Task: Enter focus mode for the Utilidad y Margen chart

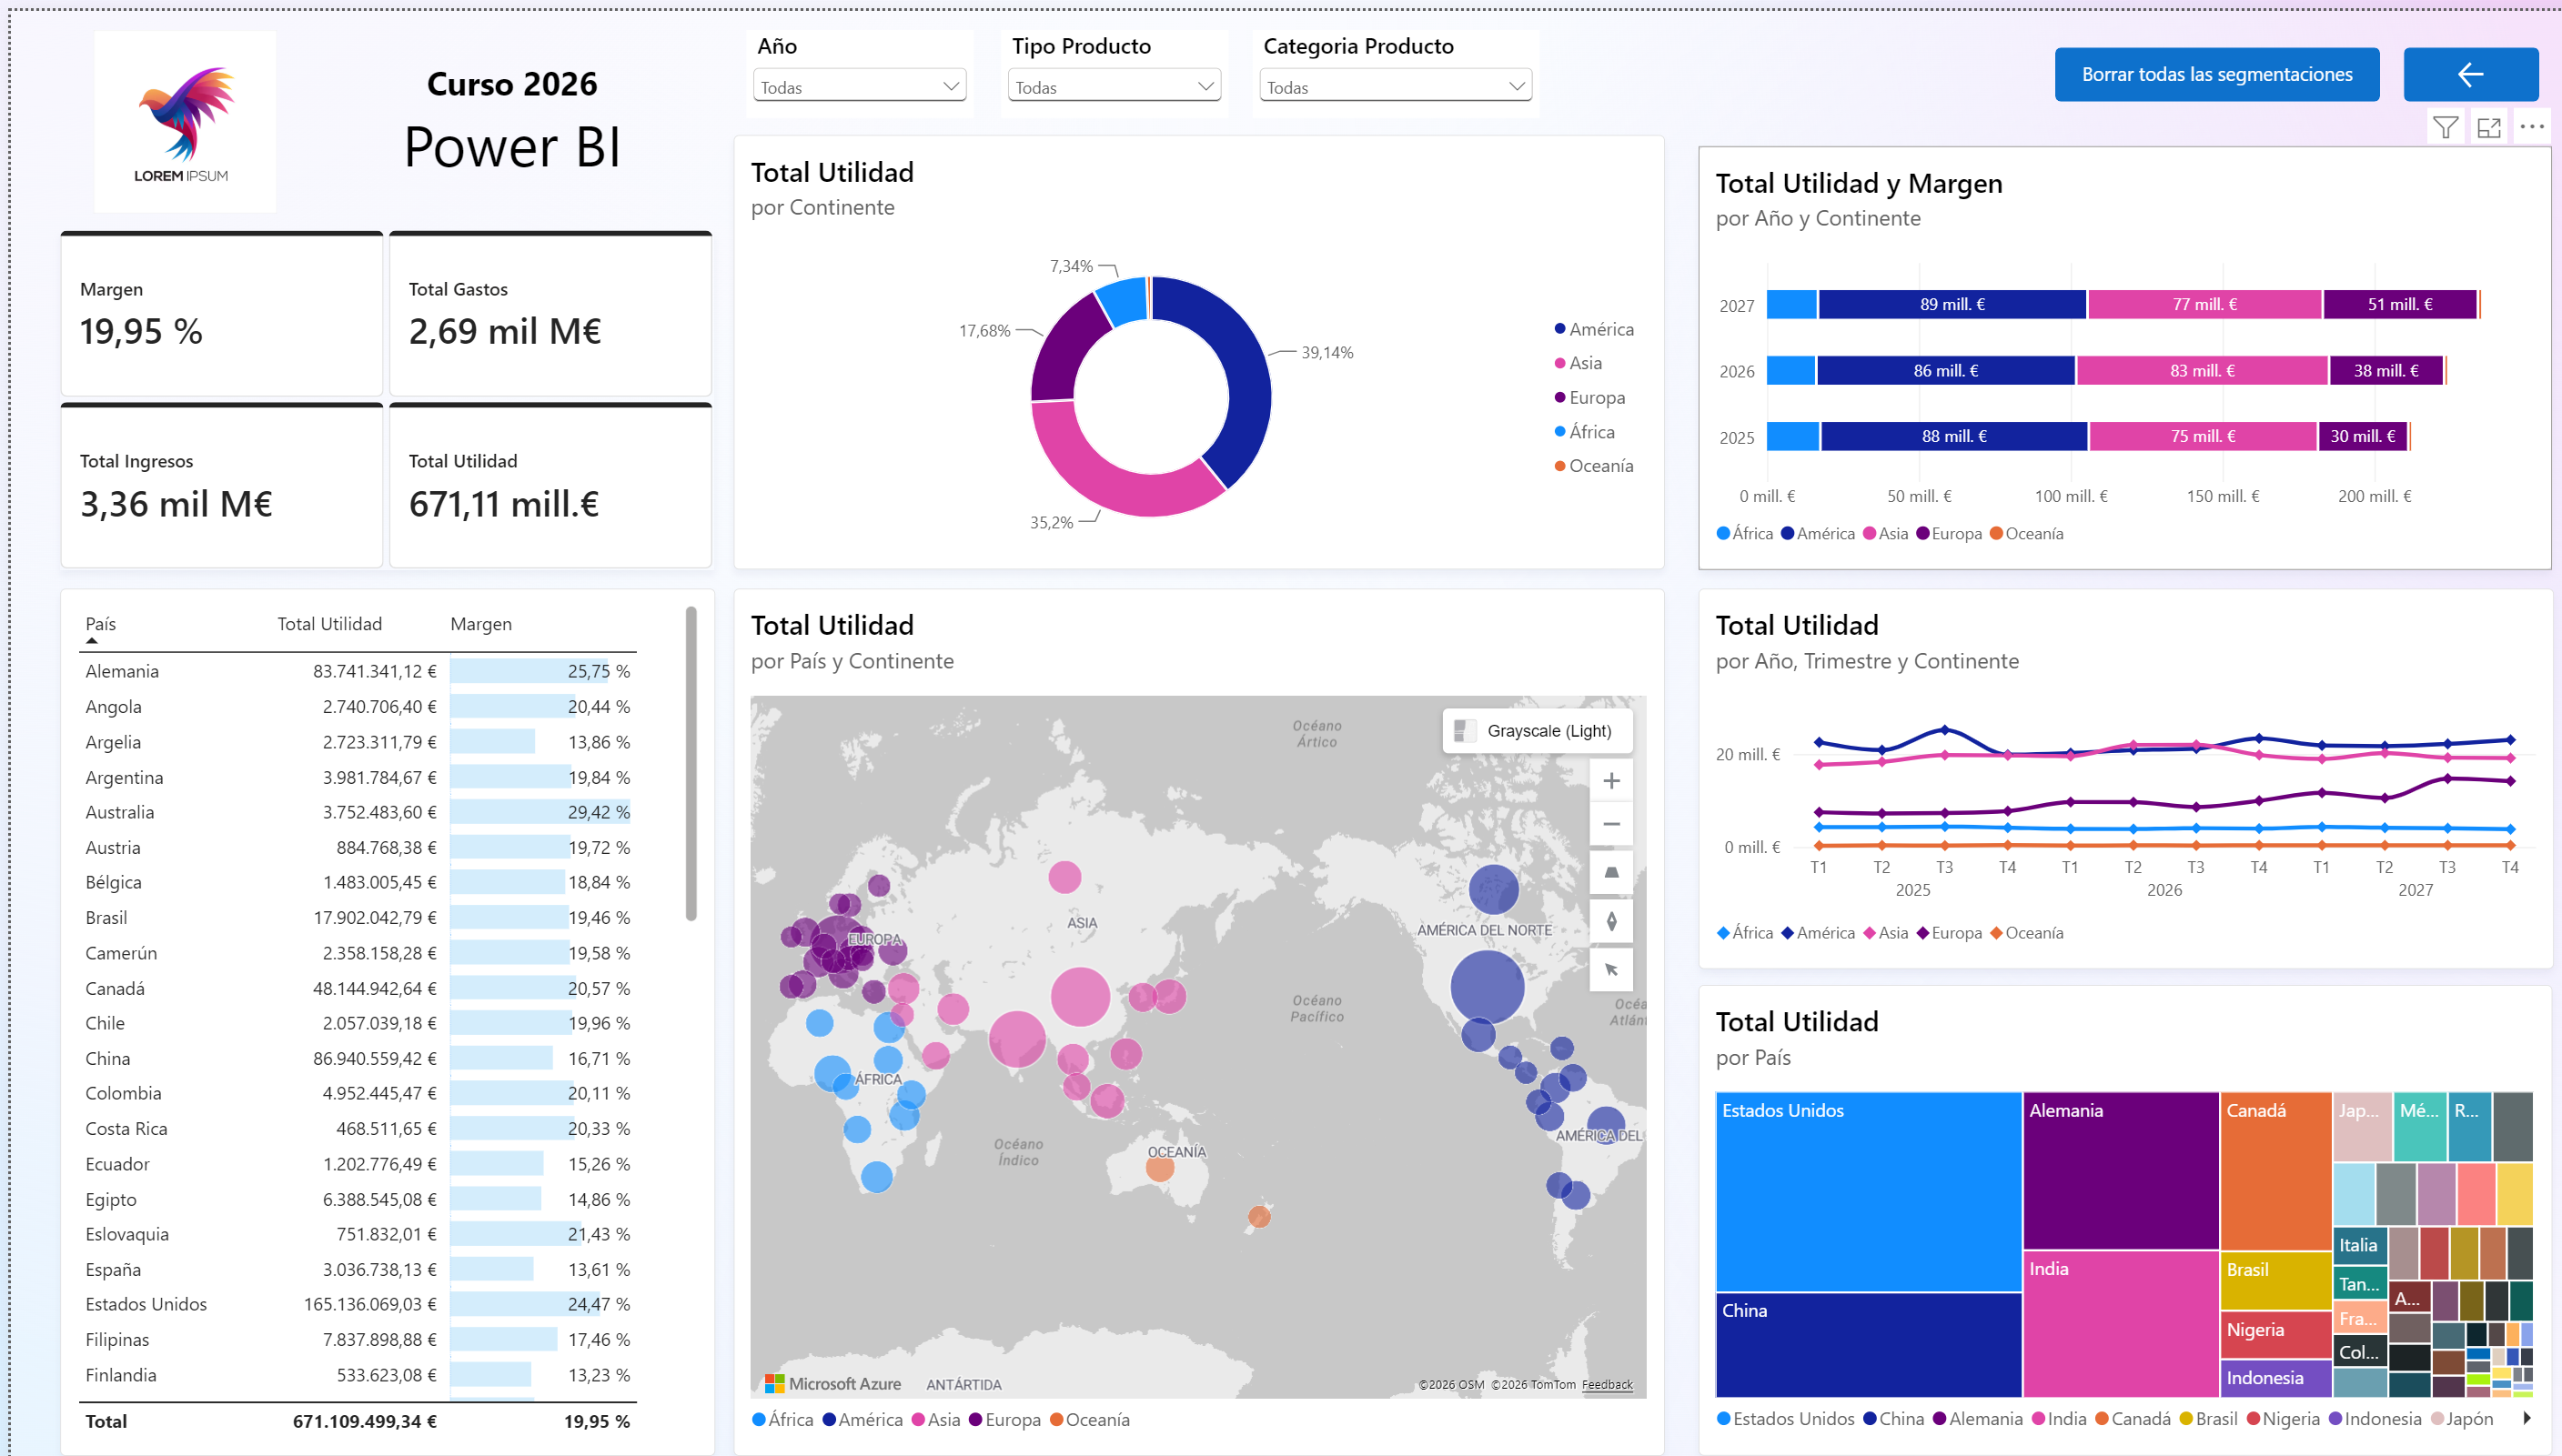Action: click(2488, 127)
